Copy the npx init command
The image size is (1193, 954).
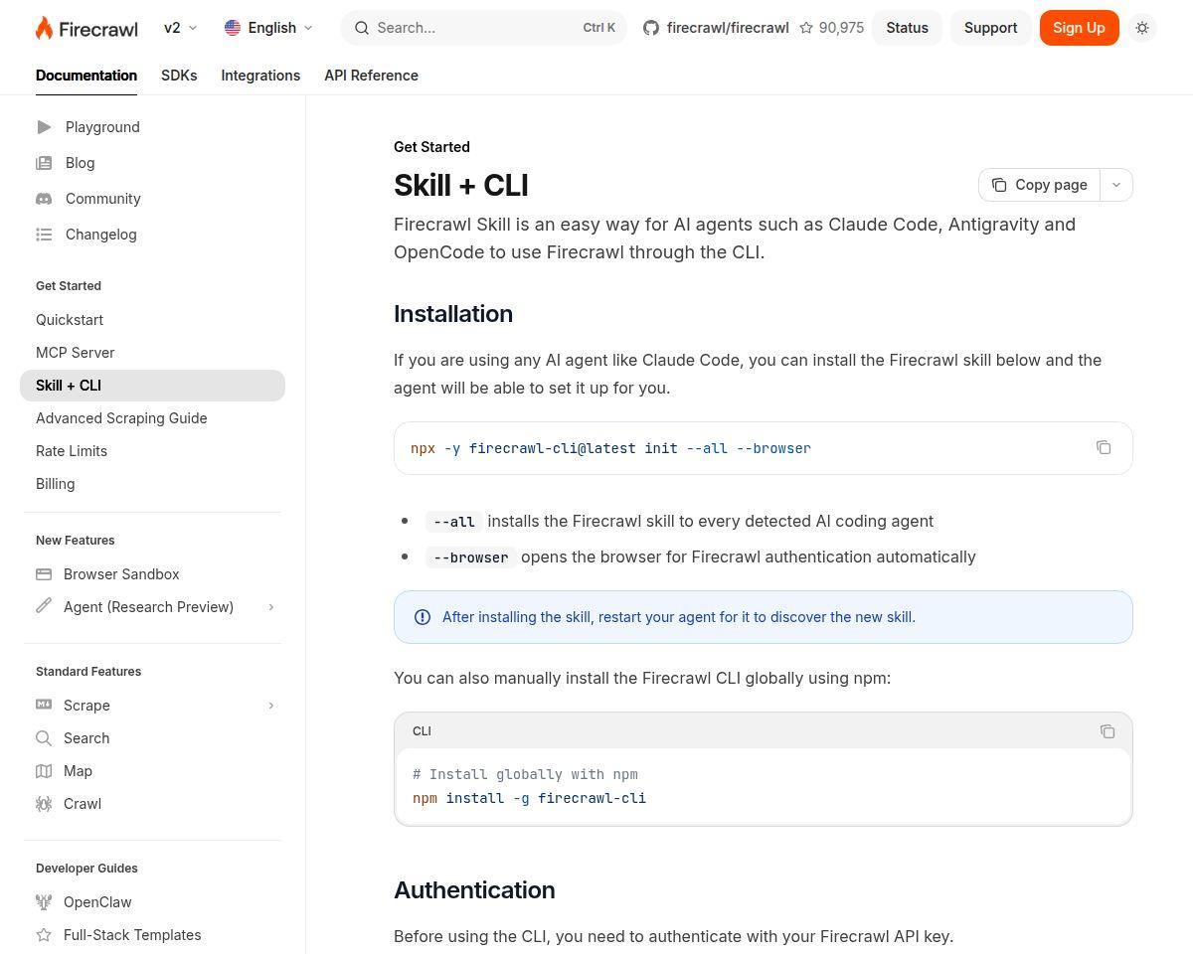click(1104, 447)
